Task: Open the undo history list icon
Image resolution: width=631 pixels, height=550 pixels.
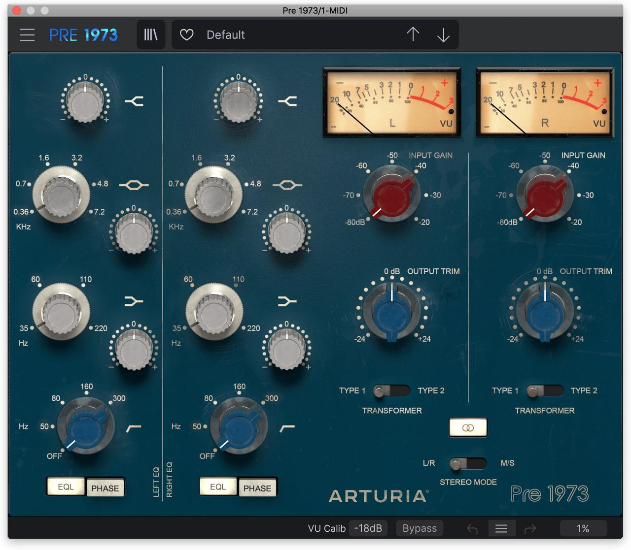Action: click(501, 529)
